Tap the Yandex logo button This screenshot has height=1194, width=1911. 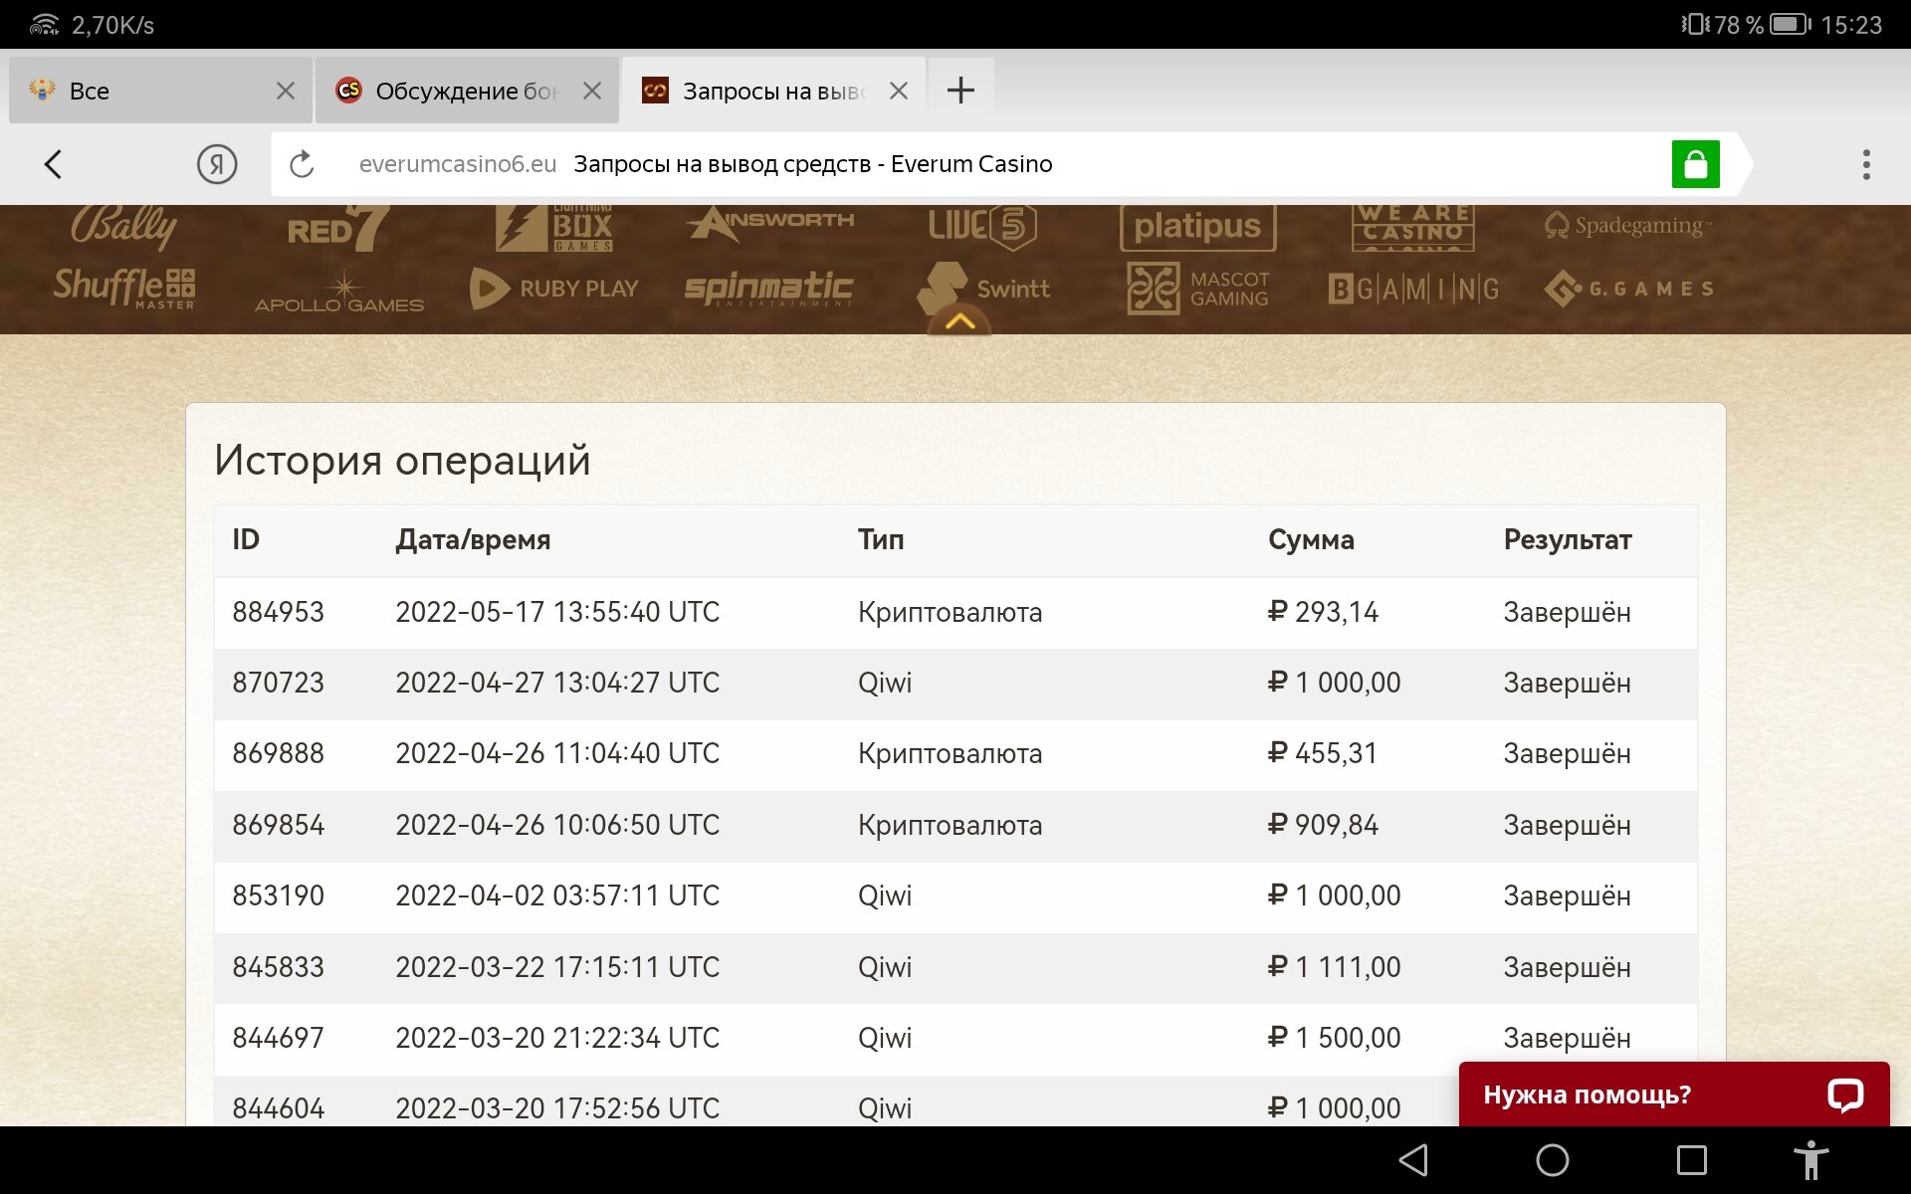(x=216, y=164)
